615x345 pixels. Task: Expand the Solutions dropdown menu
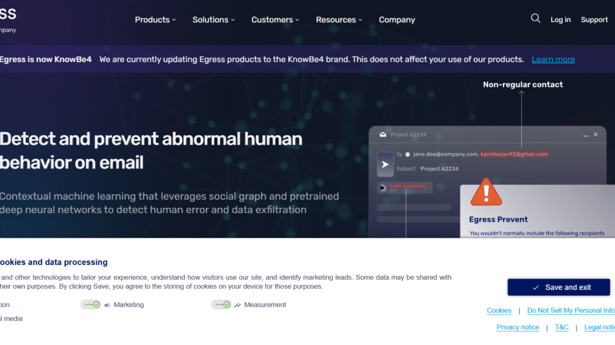(x=214, y=20)
